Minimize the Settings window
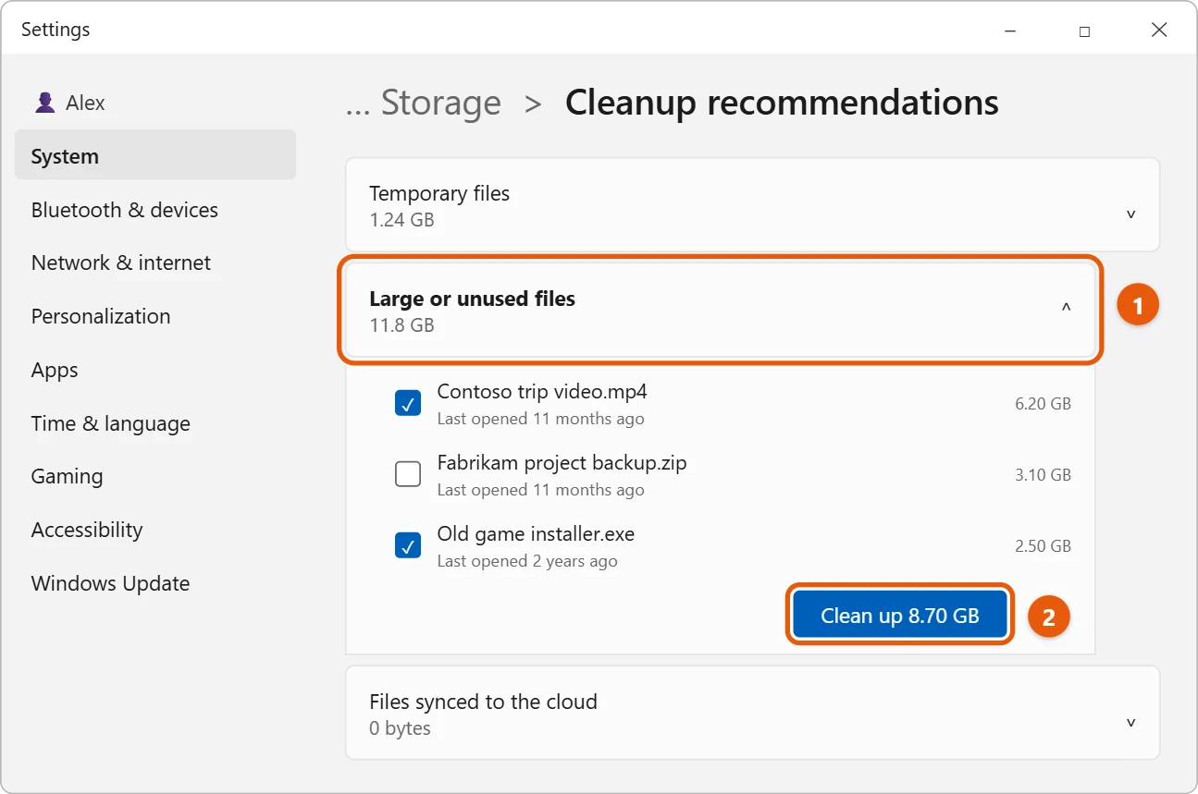The height and width of the screenshot is (794, 1198). 1010,31
